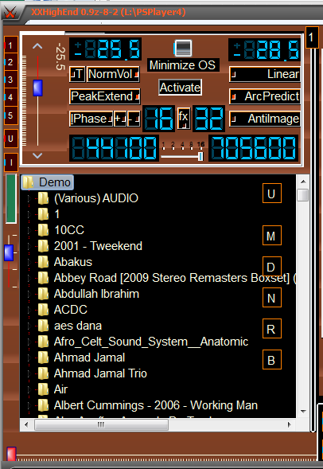This screenshot has height=469, width=323.
Task: Click the Minimize OS window icon
Action: pyautogui.click(x=182, y=48)
